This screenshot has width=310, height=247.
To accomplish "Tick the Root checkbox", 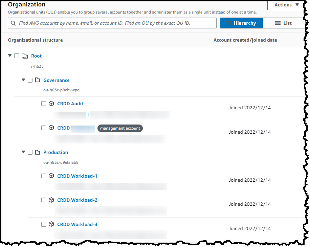I will pos(17,56).
